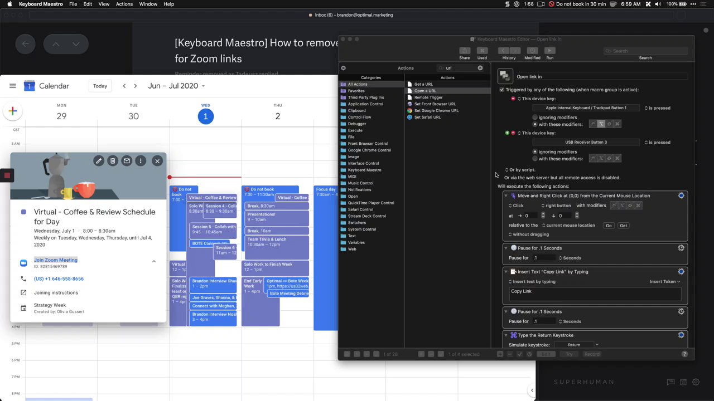
Task: Open the 'Jun – Jul 2020' date dropdown
Action: coord(176,86)
